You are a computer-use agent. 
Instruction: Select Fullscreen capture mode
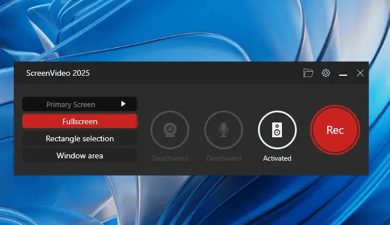click(79, 121)
